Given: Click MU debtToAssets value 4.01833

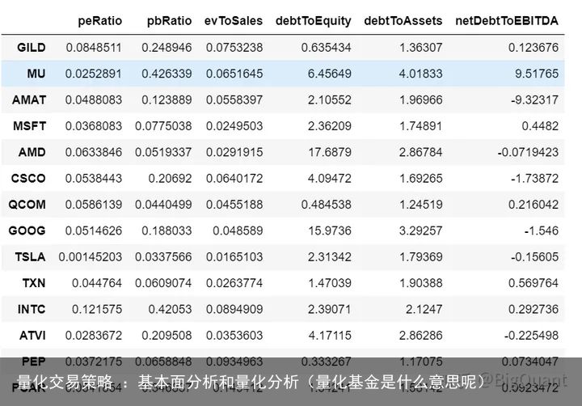Looking at the screenshot, I should point(421,74).
